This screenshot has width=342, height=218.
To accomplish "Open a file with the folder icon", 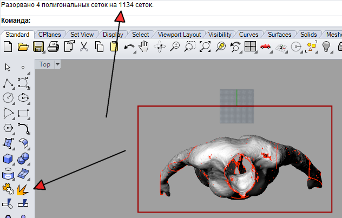I will 23,47.
